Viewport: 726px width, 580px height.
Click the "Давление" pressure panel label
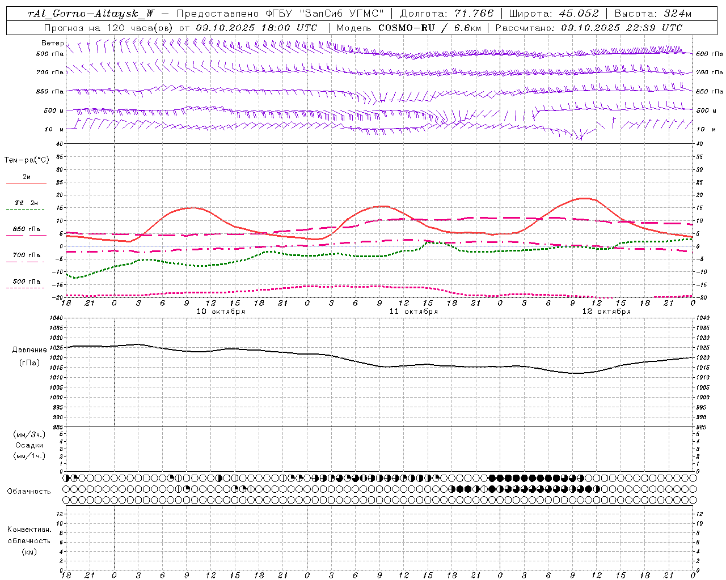29,350
